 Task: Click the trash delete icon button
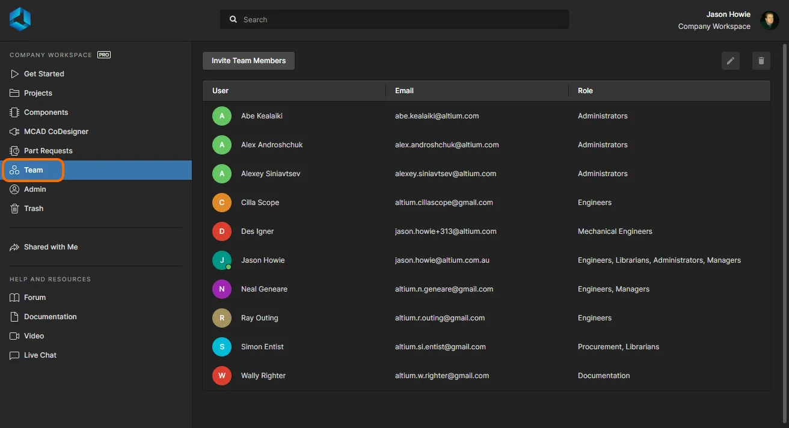coord(761,61)
